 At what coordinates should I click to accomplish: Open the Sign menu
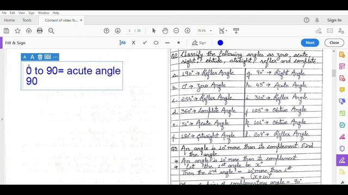32,13
